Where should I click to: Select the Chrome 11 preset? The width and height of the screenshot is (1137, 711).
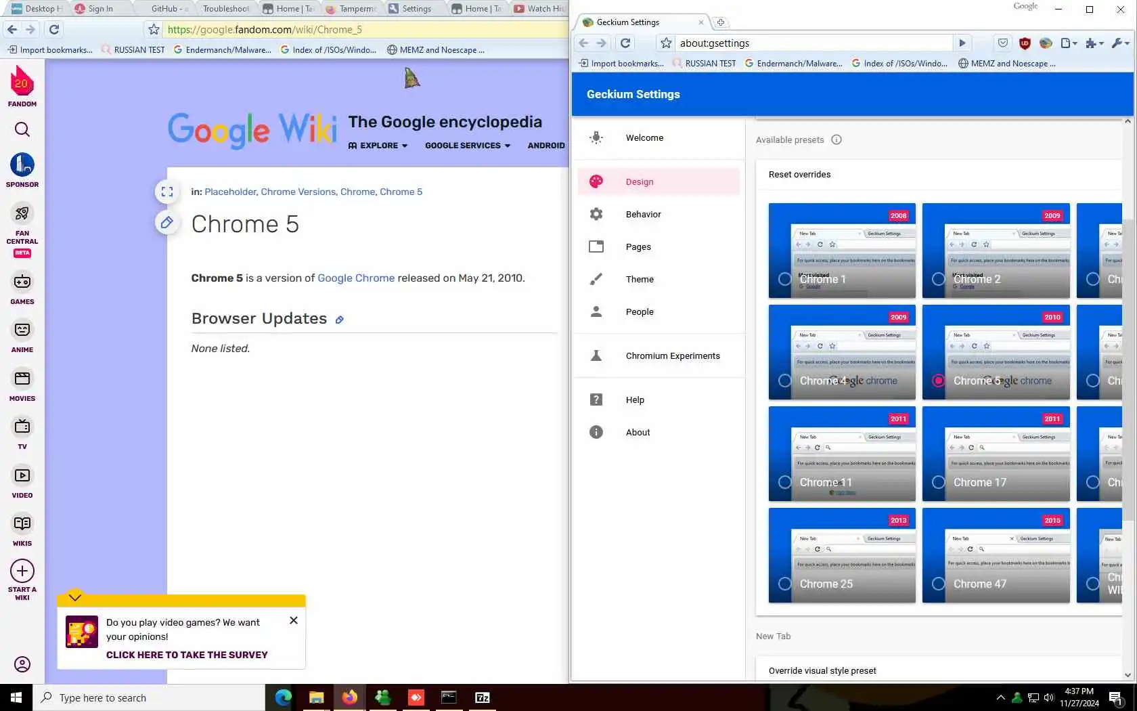842,454
